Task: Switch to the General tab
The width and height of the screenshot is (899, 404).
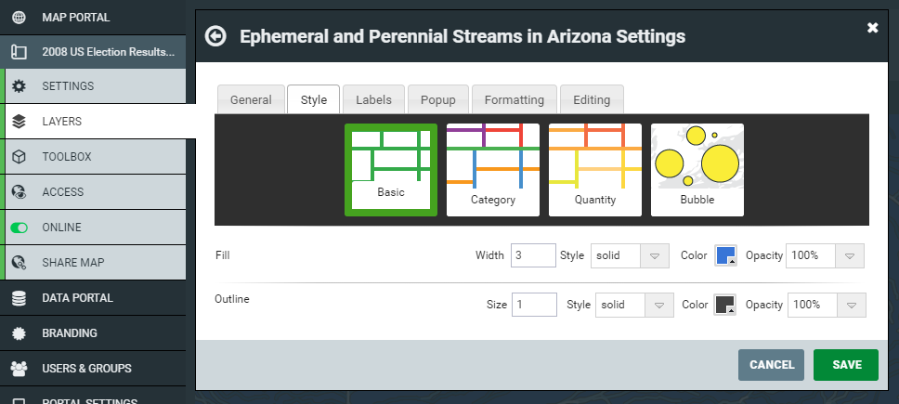Action: pyautogui.click(x=251, y=99)
